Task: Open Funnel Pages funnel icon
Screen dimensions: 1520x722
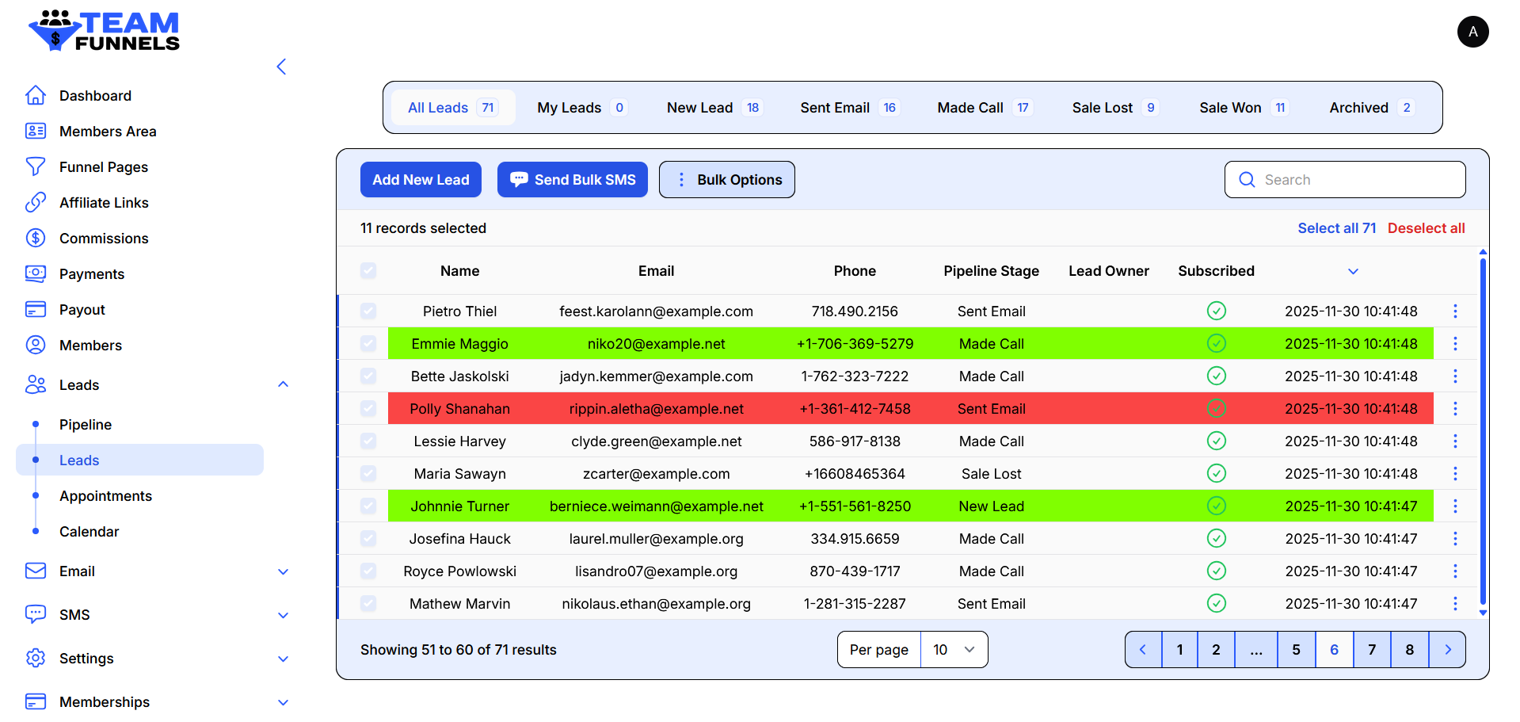Action: click(x=36, y=167)
